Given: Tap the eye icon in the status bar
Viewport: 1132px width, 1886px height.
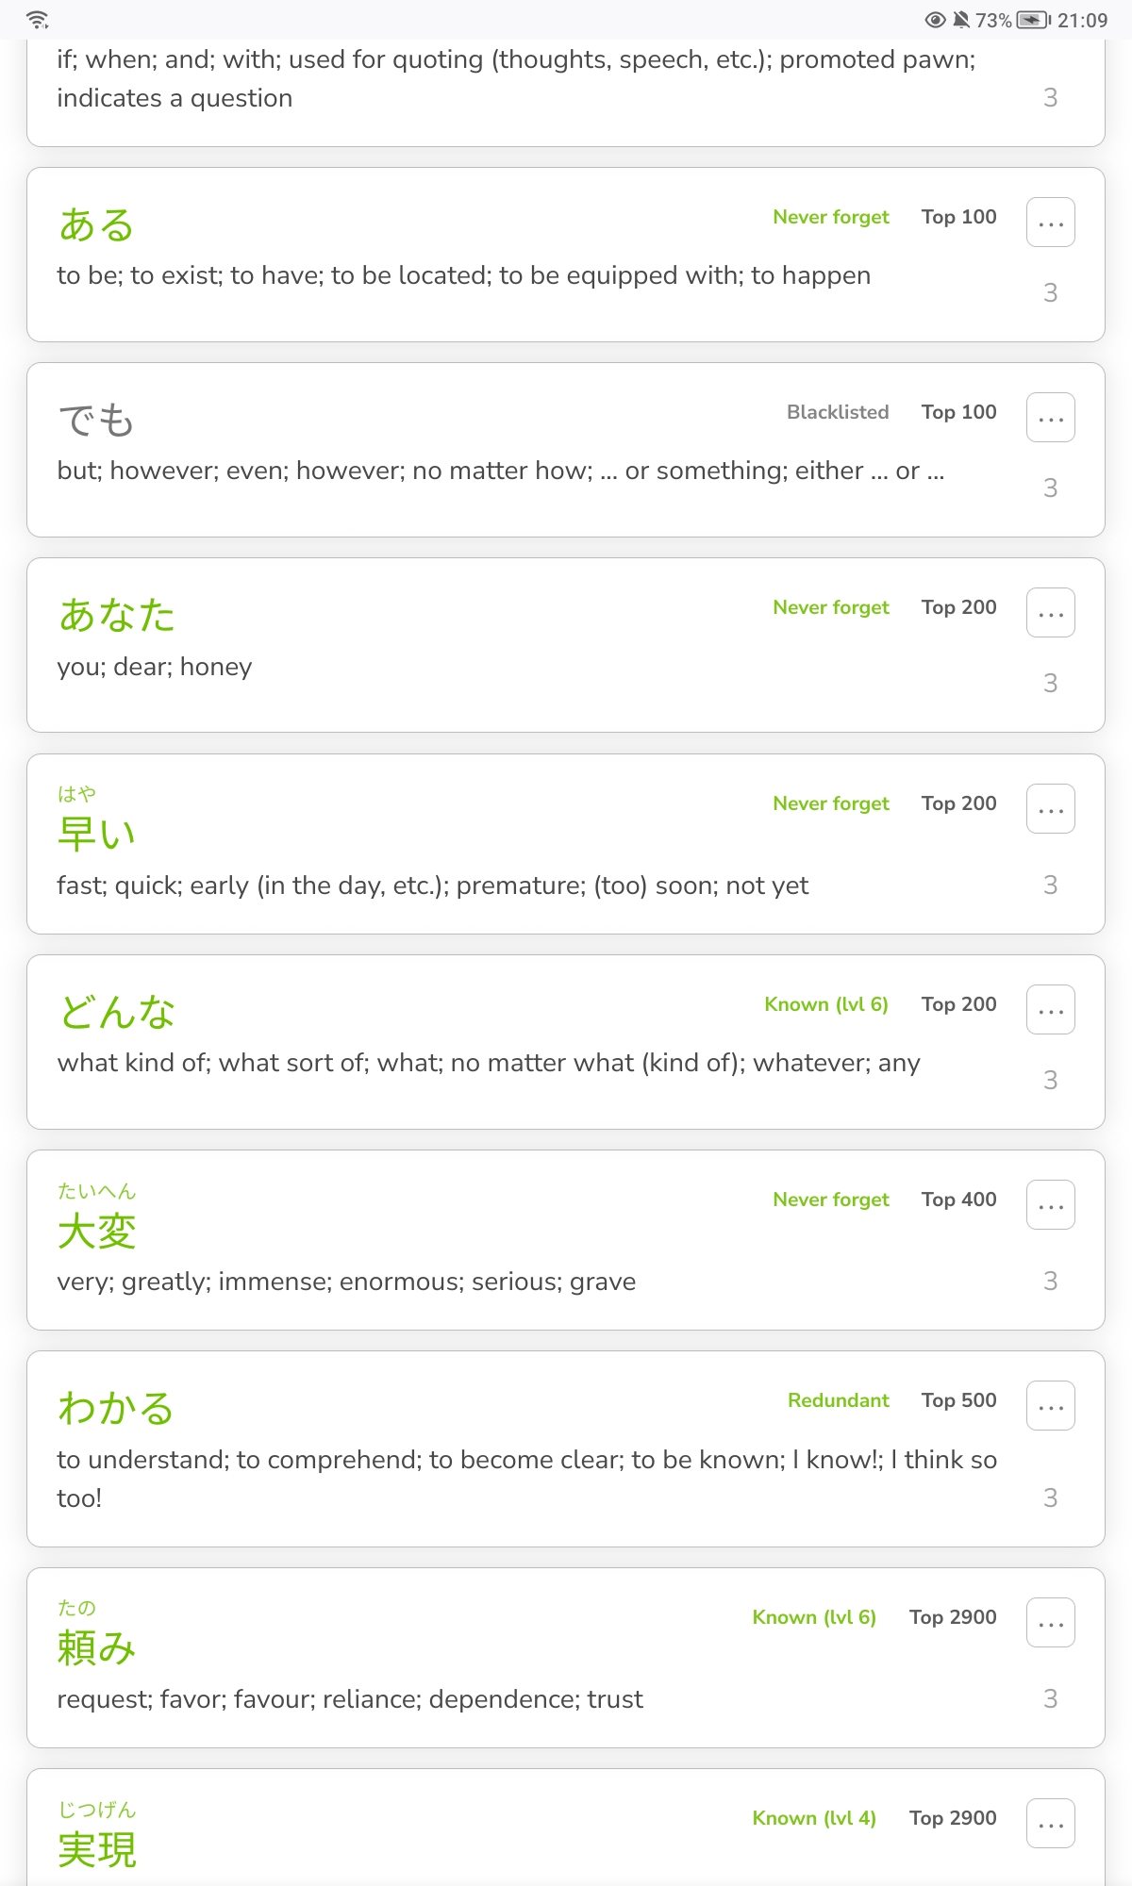Looking at the screenshot, I should pos(935,19).
